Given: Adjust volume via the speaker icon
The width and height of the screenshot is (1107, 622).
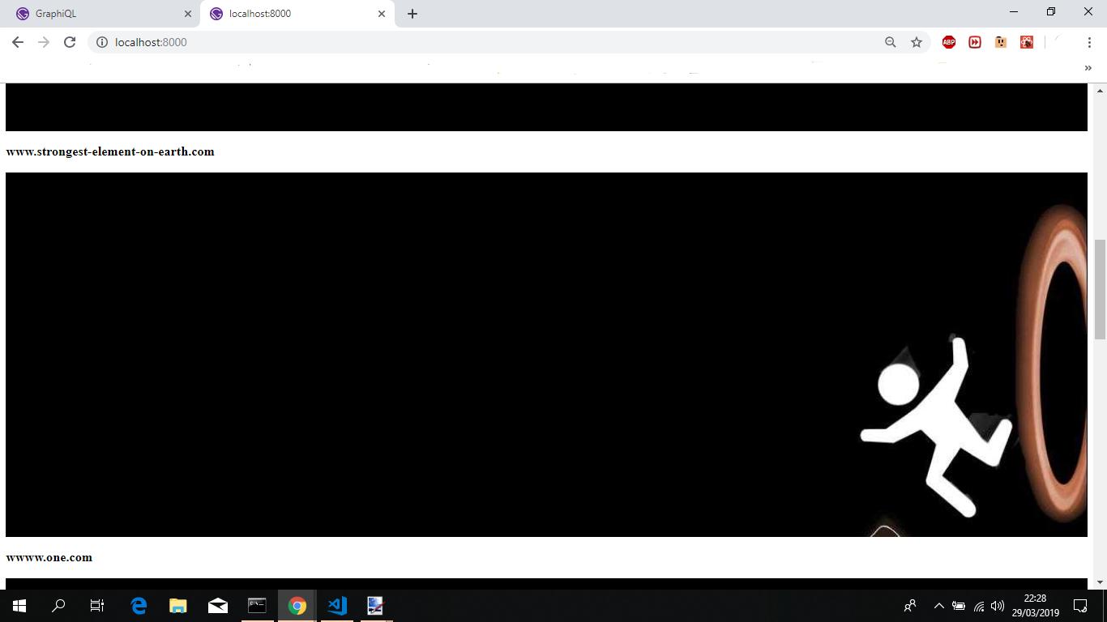Looking at the screenshot, I should point(997,606).
